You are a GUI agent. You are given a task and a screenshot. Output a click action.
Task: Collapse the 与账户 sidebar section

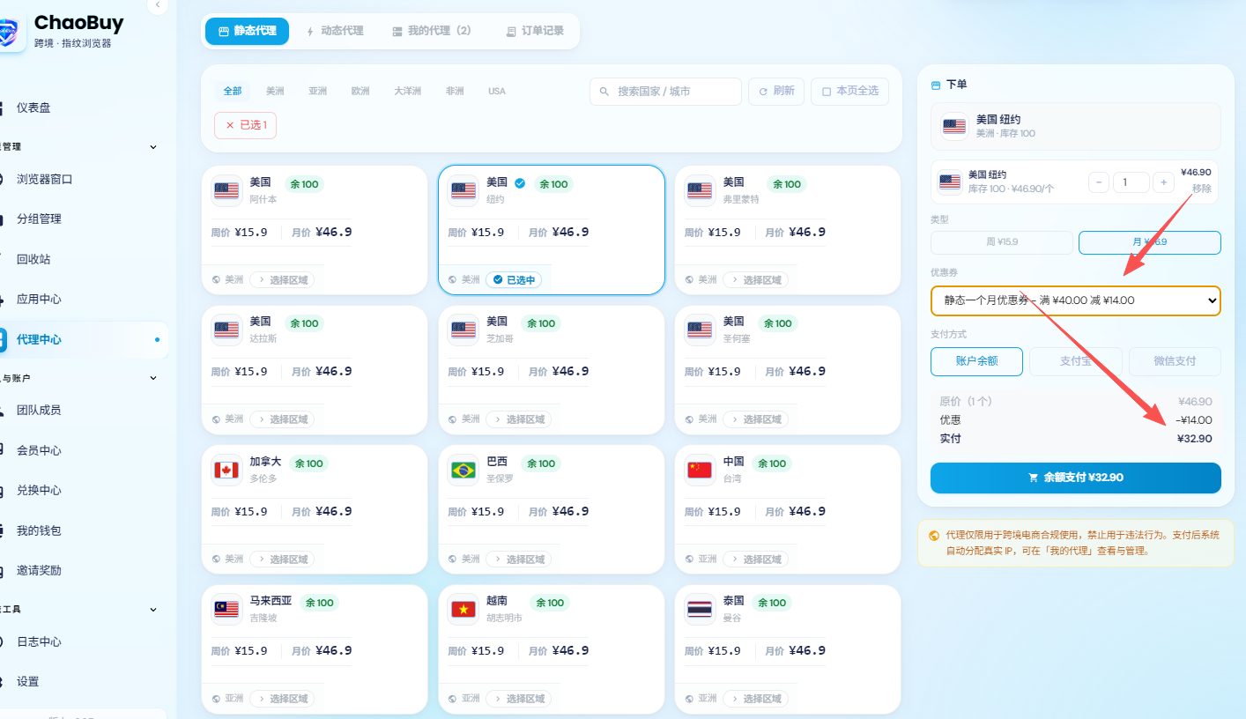tap(153, 378)
